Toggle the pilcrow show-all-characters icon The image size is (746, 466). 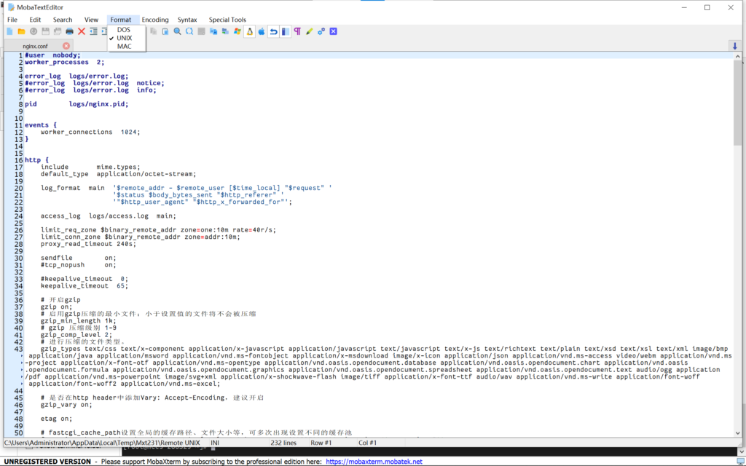pyautogui.click(x=297, y=31)
